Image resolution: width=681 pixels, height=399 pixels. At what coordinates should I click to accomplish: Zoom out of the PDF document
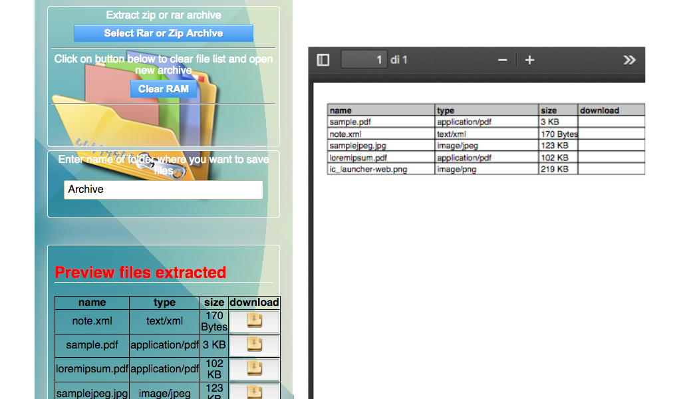click(502, 59)
